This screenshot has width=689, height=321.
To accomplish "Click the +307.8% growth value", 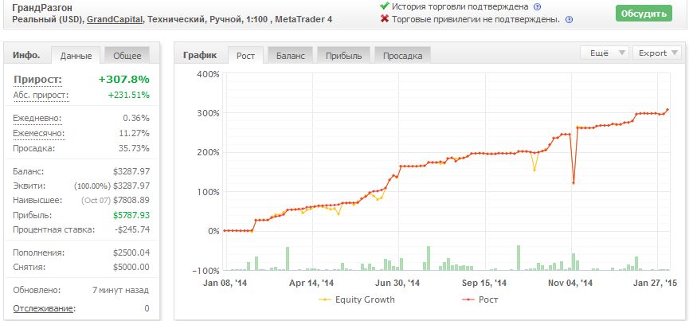I will (x=124, y=80).
